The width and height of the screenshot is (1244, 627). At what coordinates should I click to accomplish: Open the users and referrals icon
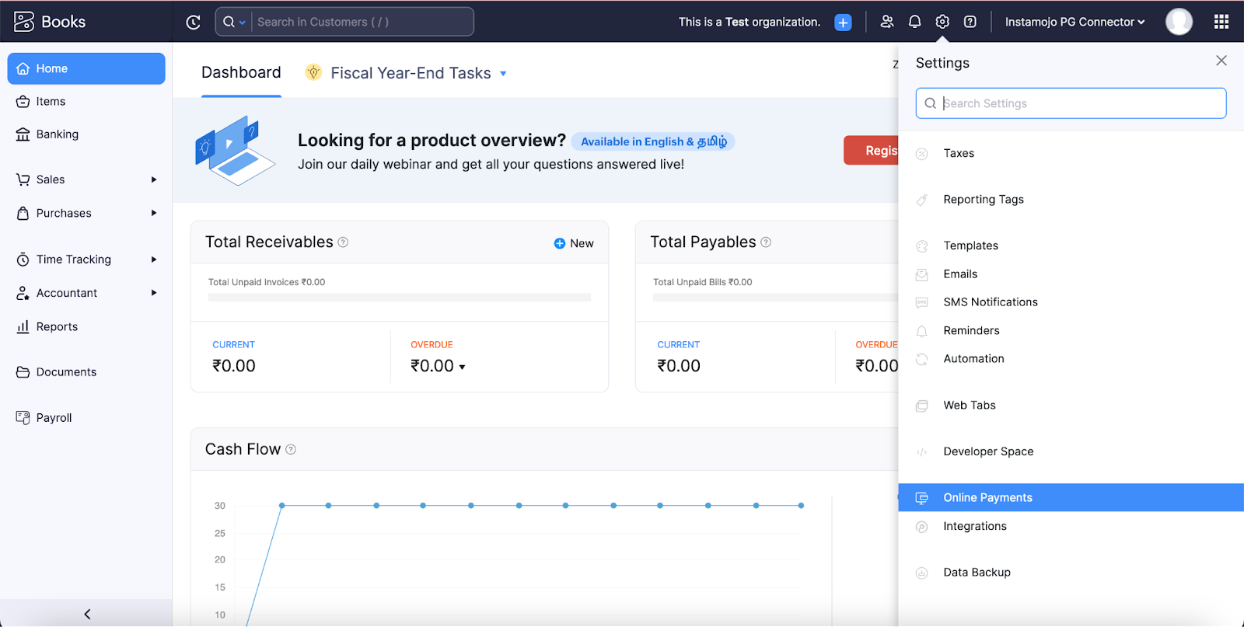click(887, 22)
